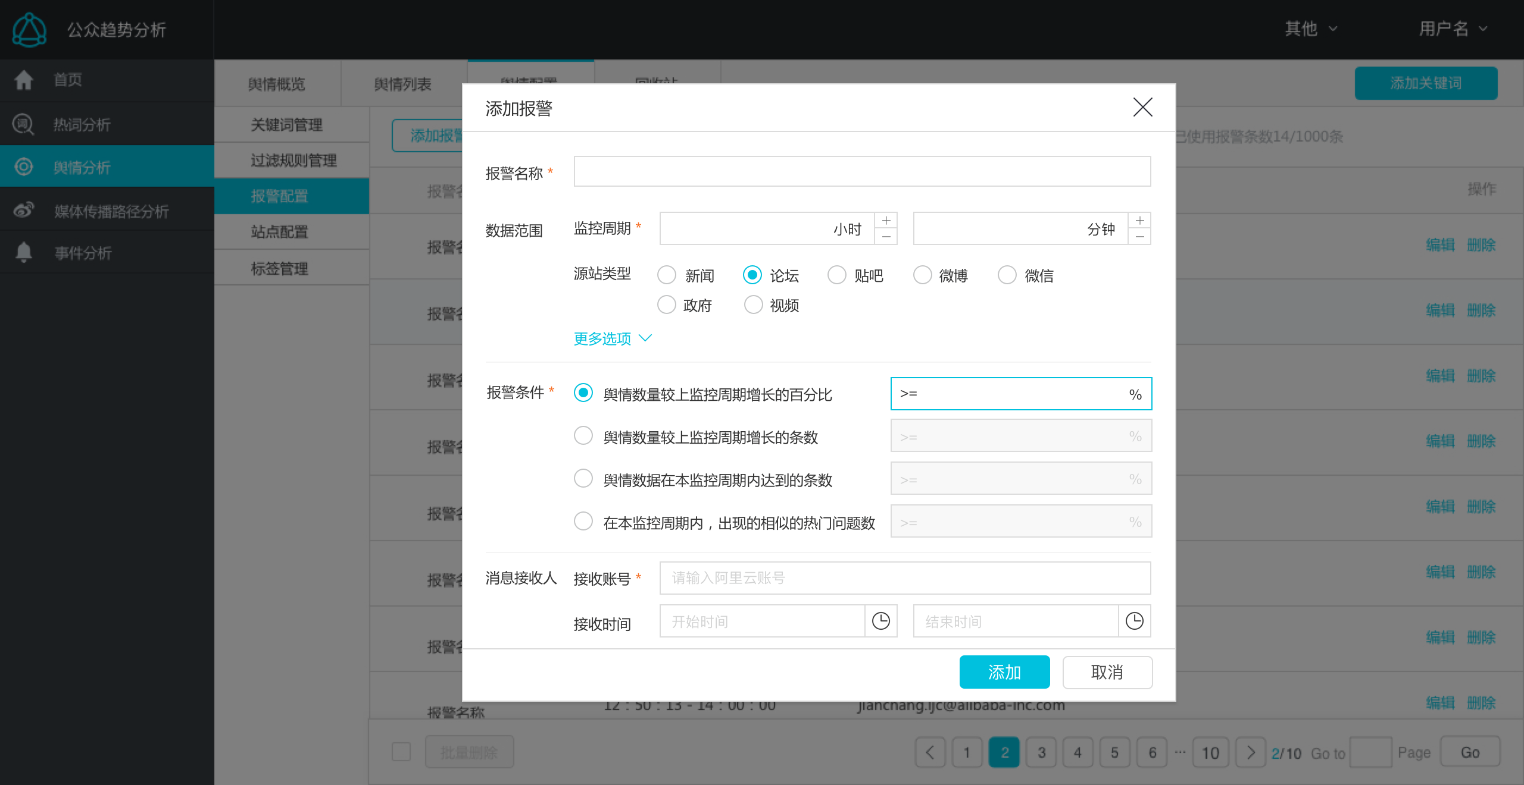This screenshot has width=1524, height=785.
Task: Click the 事件分析 bell icon
Action: click(24, 252)
